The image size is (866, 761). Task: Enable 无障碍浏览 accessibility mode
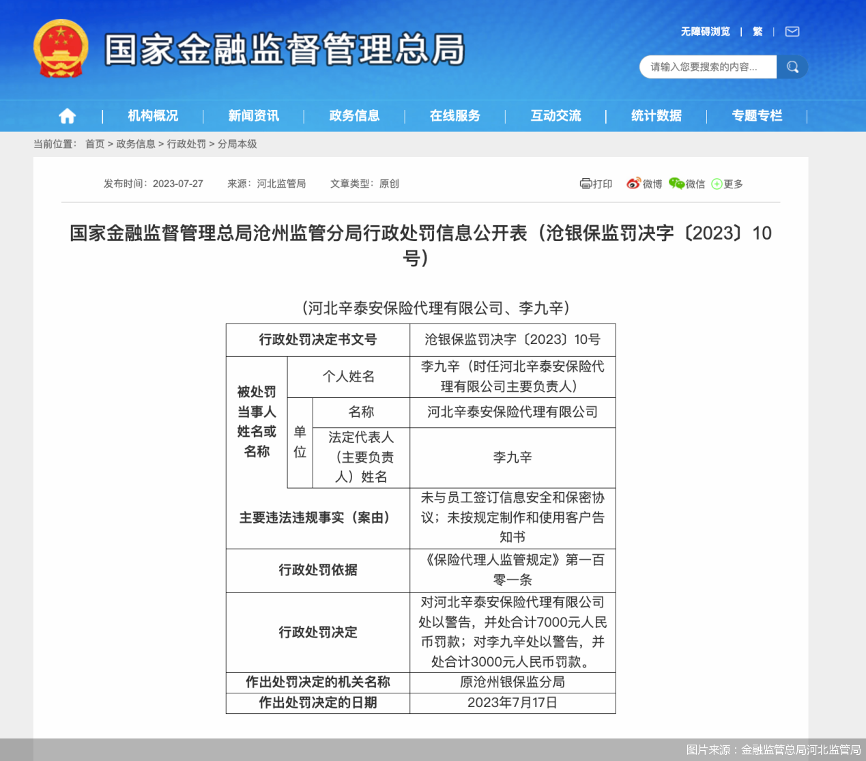pyautogui.click(x=703, y=31)
